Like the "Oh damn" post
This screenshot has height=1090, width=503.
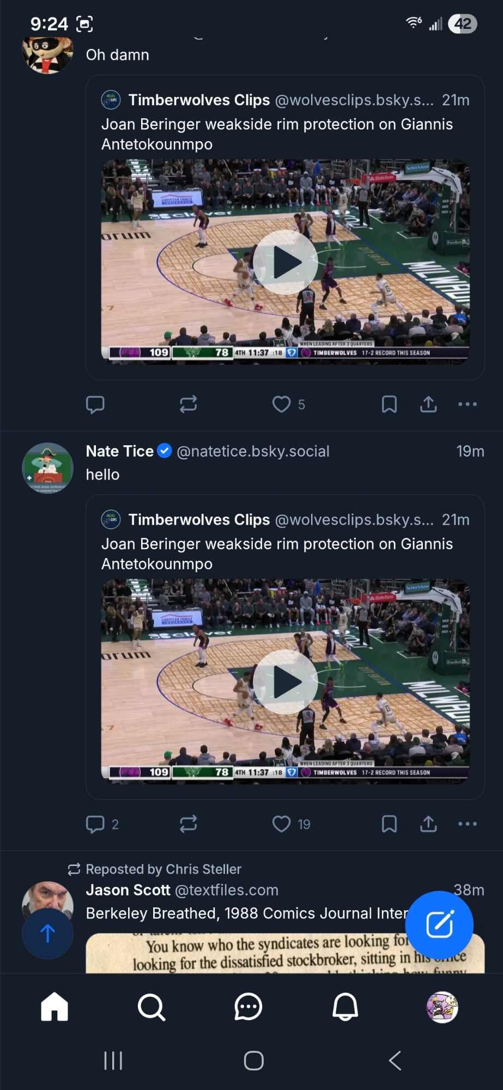coord(281,404)
